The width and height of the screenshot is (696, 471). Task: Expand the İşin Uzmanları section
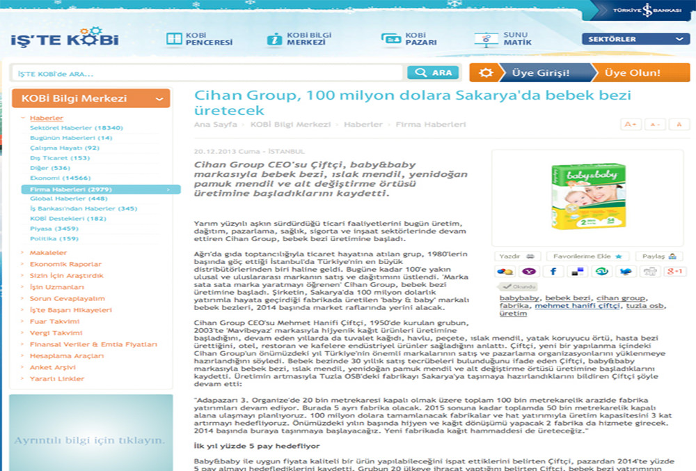pos(56,287)
